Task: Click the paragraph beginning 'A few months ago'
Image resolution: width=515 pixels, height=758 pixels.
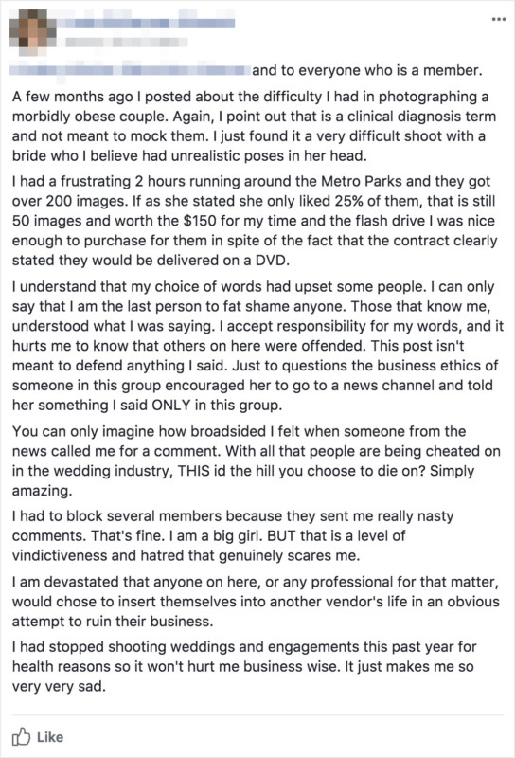Action: coord(254,126)
